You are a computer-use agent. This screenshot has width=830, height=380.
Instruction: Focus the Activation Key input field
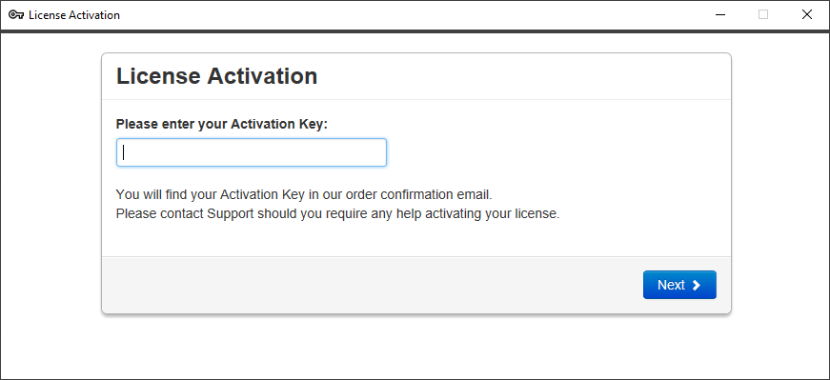252,152
